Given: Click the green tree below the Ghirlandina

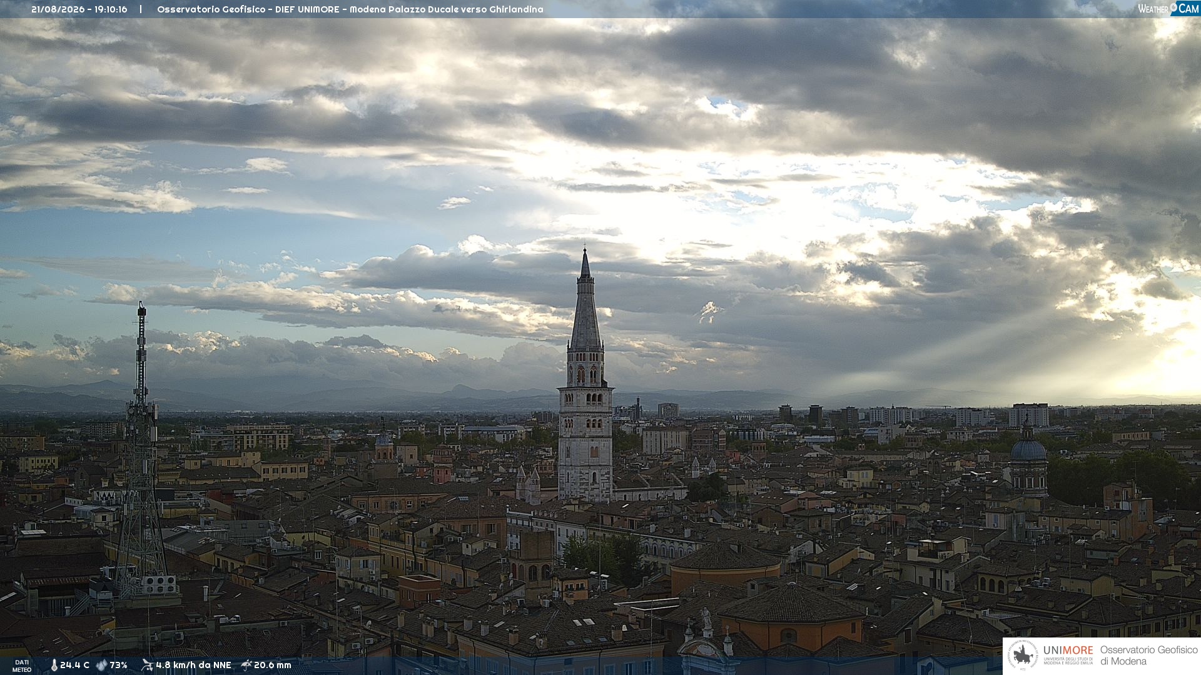Looking at the screenshot, I should point(602,556).
